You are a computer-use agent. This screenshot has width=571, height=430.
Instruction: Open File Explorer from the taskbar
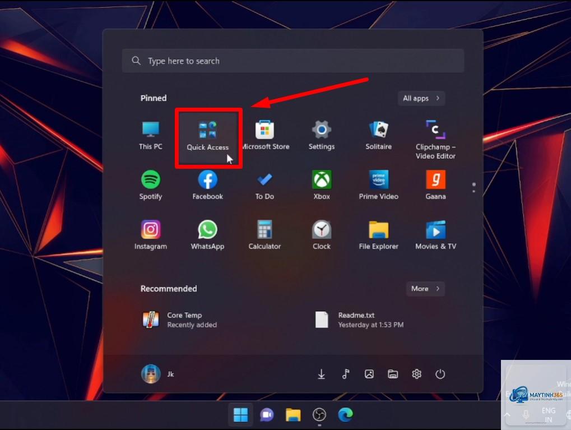pos(293,415)
